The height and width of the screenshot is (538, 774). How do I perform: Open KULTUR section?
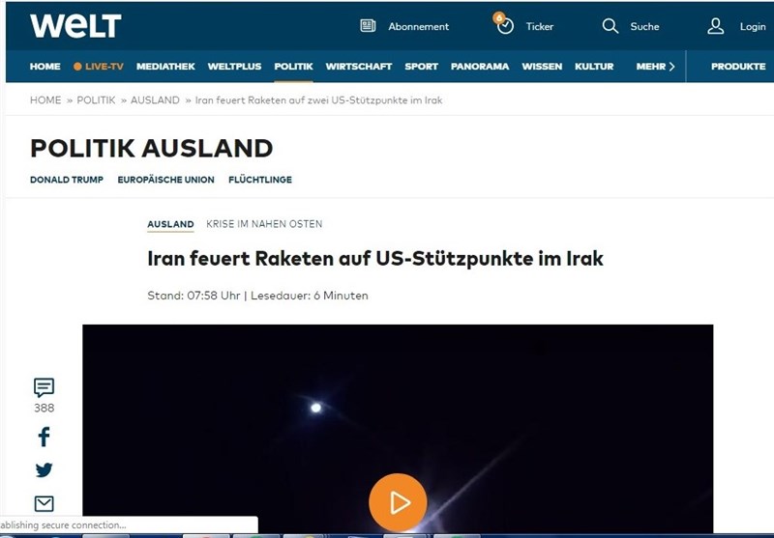coord(594,67)
